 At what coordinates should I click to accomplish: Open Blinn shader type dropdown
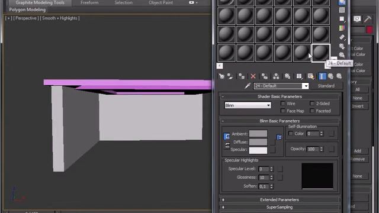click(248, 105)
